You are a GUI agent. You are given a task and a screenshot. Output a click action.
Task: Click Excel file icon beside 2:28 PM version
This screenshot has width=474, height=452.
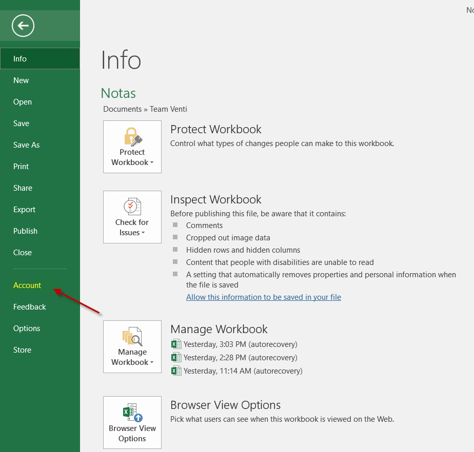tap(176, 357)
